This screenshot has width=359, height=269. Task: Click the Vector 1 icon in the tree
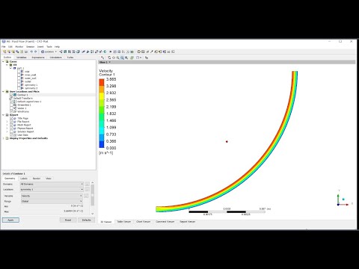point(15,108)
